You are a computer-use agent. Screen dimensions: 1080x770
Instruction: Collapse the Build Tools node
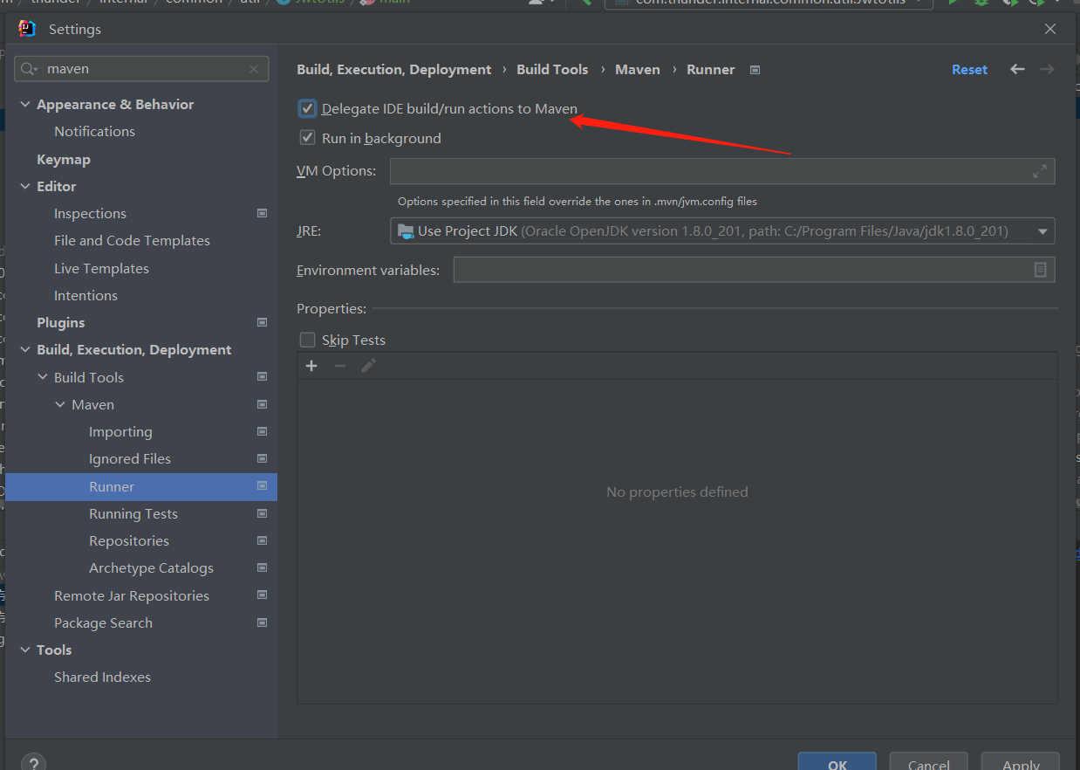click(43, 377)
